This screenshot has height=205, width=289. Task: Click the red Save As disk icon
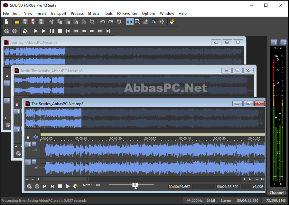(33, 22)
